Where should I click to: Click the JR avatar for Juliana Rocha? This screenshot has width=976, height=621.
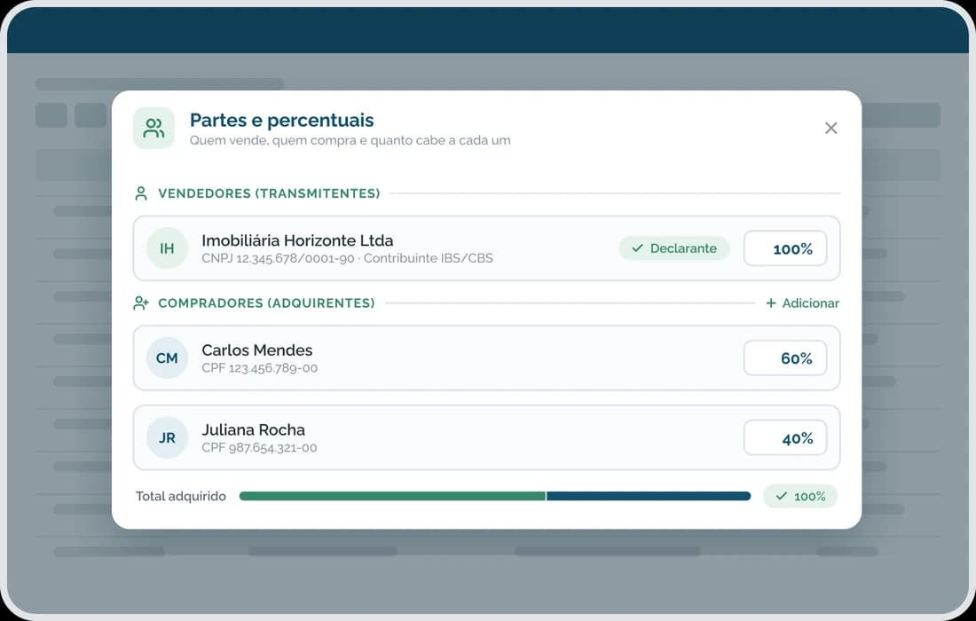tap(167, 437)
